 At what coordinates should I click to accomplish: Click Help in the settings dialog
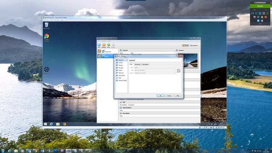tap(178, 96)
